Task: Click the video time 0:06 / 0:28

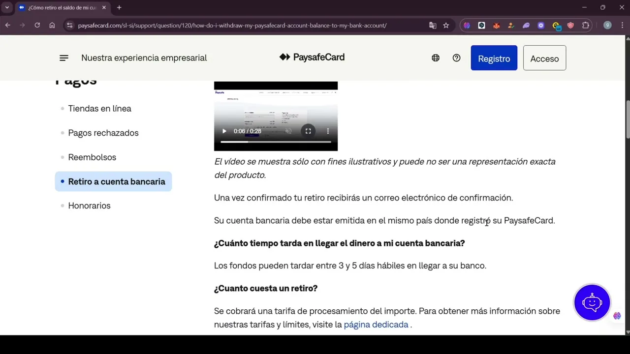Action: [248, 131]
